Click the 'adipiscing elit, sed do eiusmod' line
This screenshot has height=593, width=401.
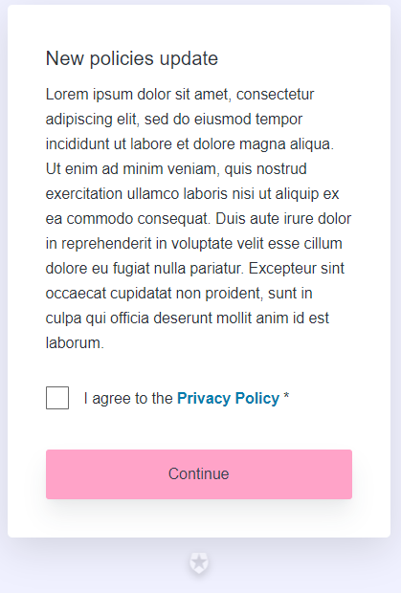(x=174, y=120)
